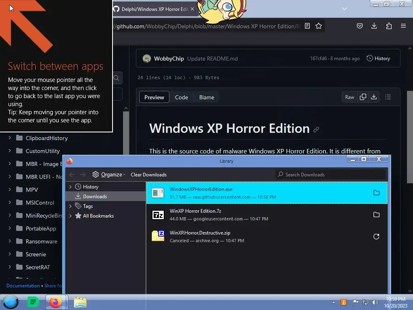413x310 pixels.
Task: Click the Firefox taskbar button
Action: (56, 302)
